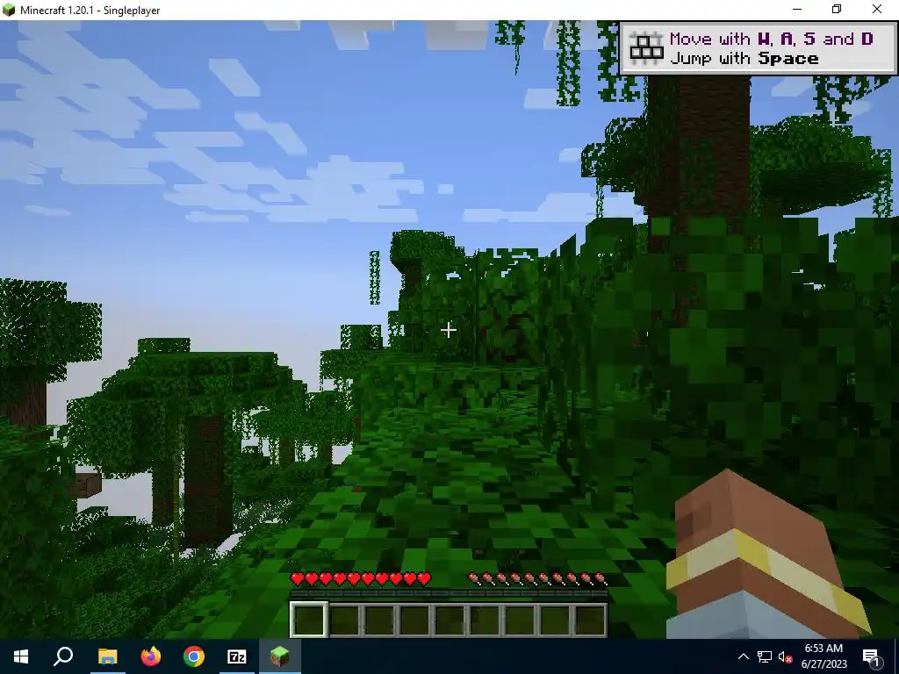Viewport: 899px width, 674px height.
Task: Show hidden system tray icons
Action: (x=743, y=656)
